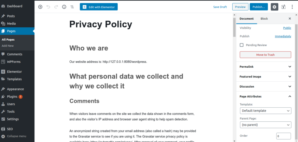
Task: Expand the Featured Image panel
Action: 265,76
